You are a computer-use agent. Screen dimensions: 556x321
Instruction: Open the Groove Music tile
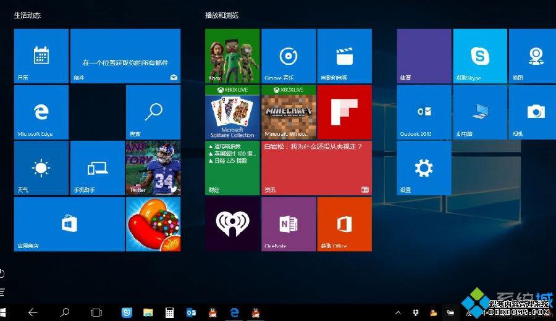pyautogui.click(x=289, y=56)
